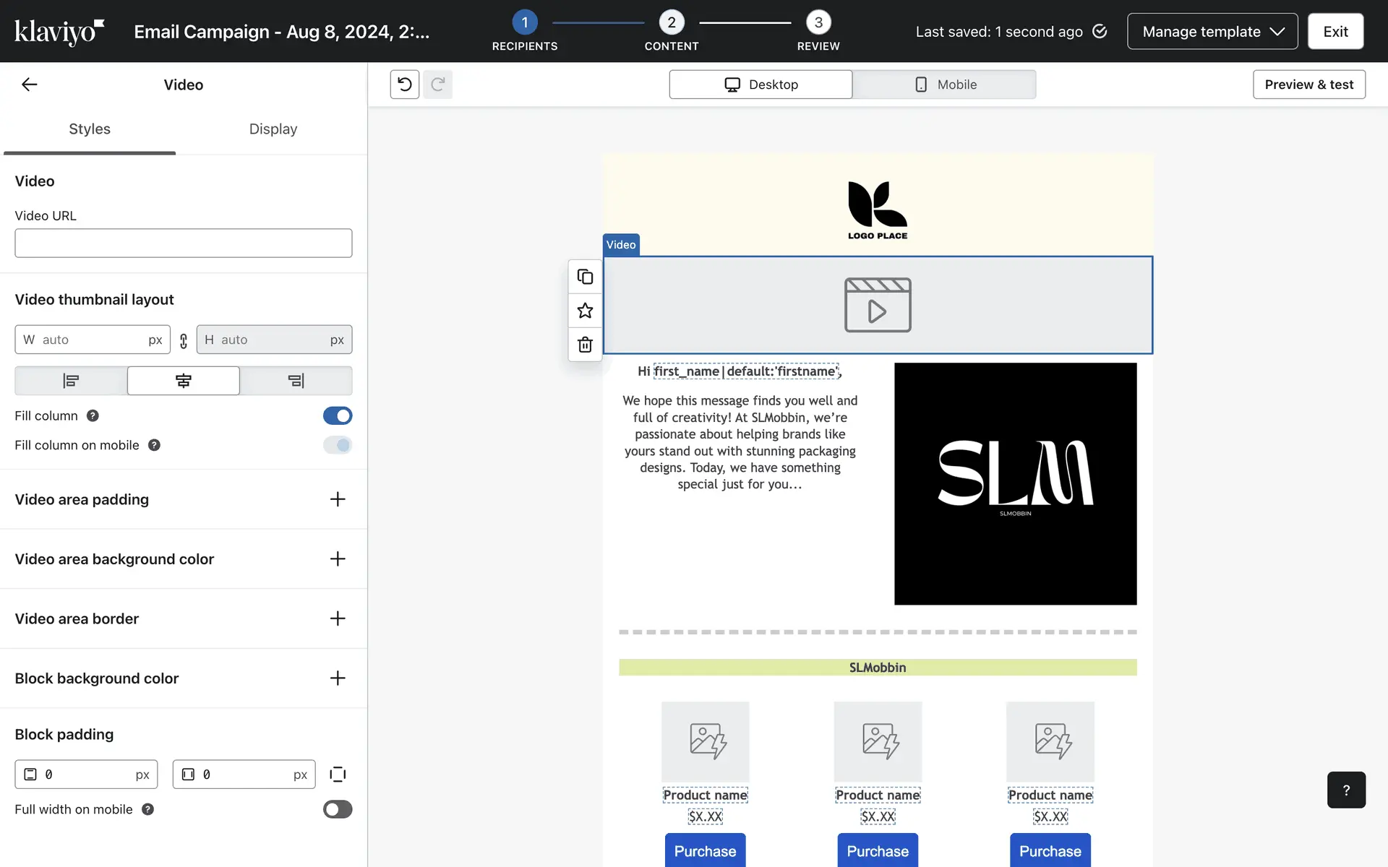The image size is (1388, 867).
Task: Expand Video area background color section
Action: click(x=338, y=559)
